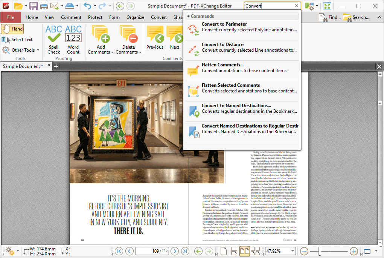Screen dimensions: 384x258
Task: Send document by email via envelope icon
Action: click(55, 6)
